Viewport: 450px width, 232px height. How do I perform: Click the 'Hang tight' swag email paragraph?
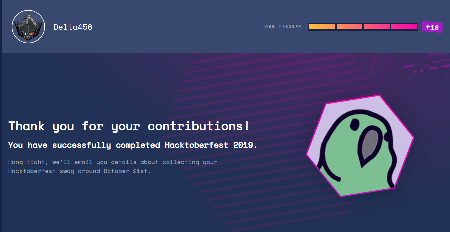click(x=113, y=167)
